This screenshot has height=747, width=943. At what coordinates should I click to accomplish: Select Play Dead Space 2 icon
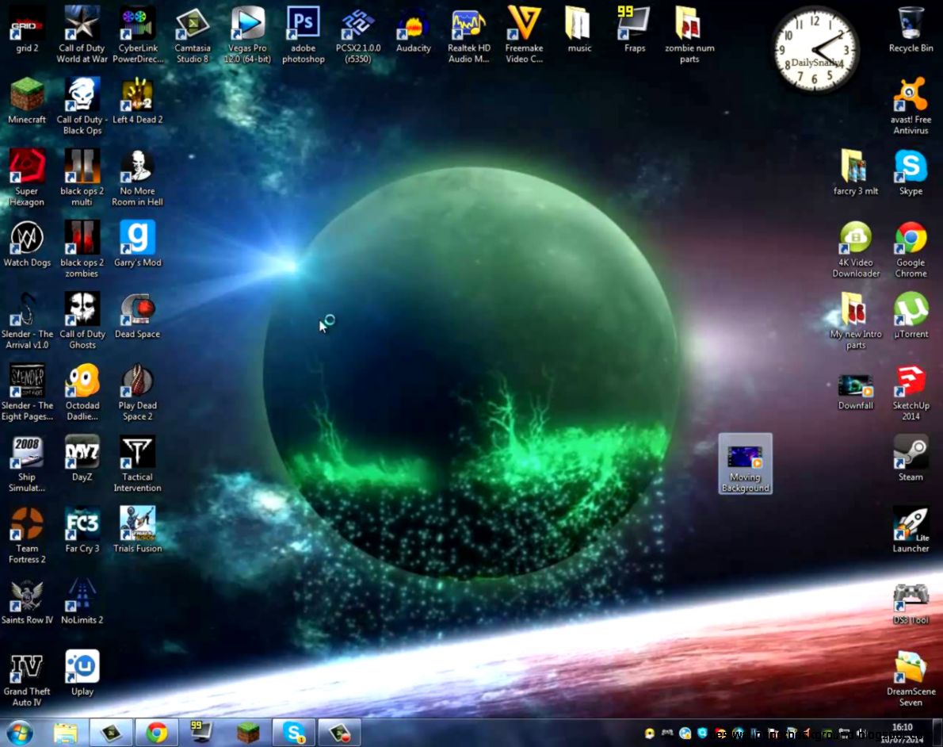point(138,391)
